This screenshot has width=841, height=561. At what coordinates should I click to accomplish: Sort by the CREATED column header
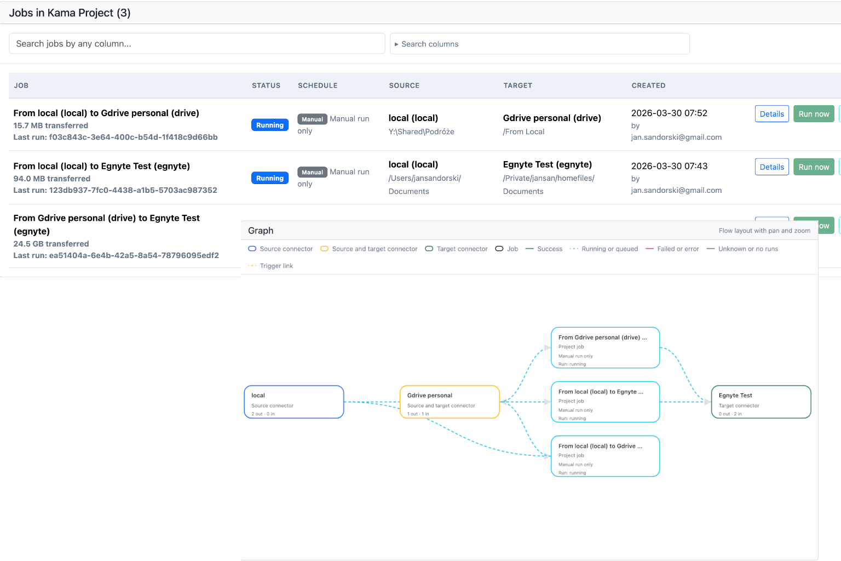click(x=648, y=85)
